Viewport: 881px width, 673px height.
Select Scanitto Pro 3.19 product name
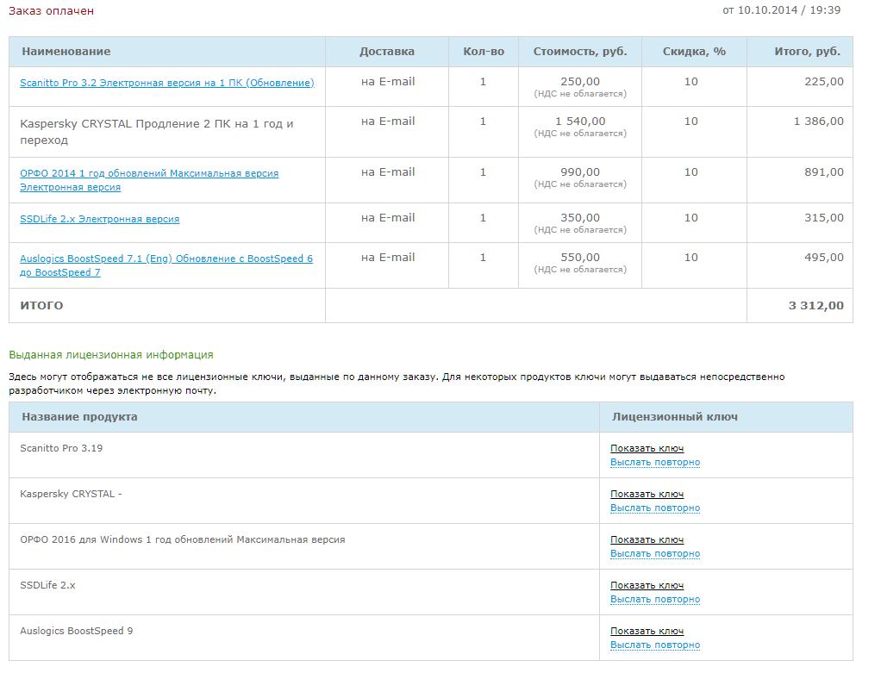[61, 448]
